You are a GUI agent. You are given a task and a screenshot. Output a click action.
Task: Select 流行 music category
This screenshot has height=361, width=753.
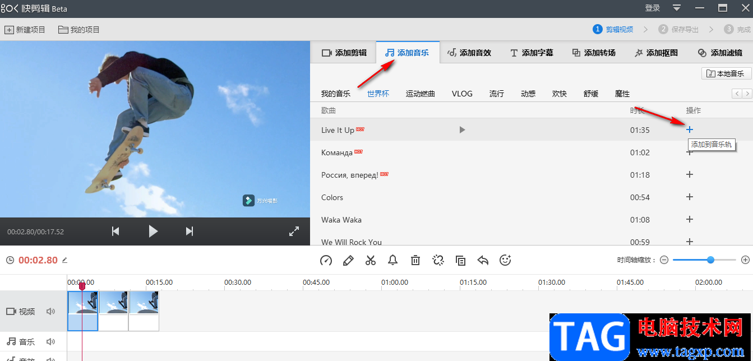[497, 94]
